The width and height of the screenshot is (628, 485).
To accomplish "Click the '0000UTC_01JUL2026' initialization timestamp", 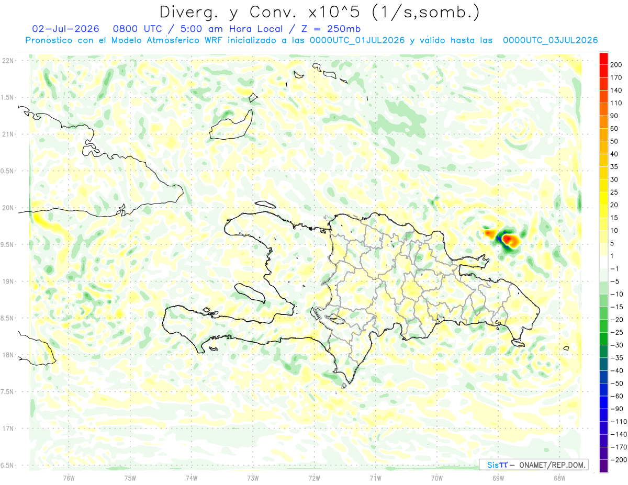I will tap(357, 40).
